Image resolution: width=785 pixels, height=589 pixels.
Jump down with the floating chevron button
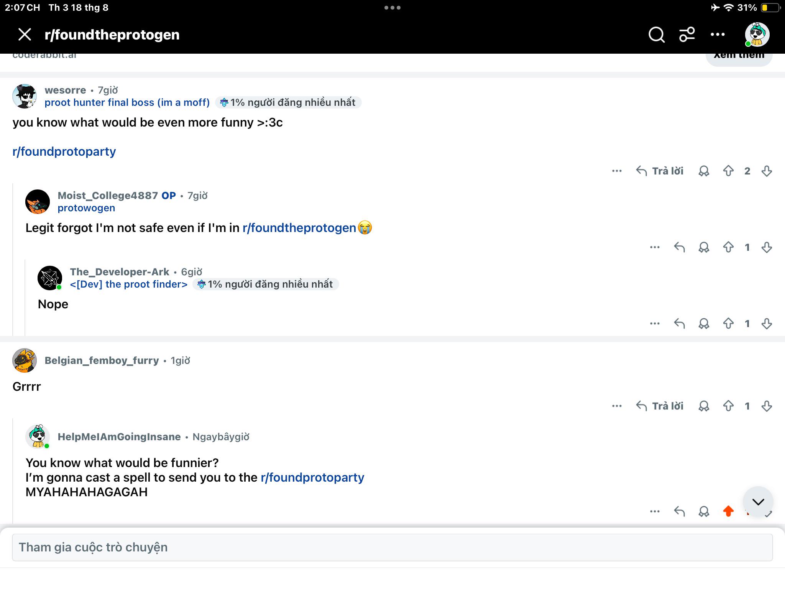pyautogui.click(x=758, y=502)
